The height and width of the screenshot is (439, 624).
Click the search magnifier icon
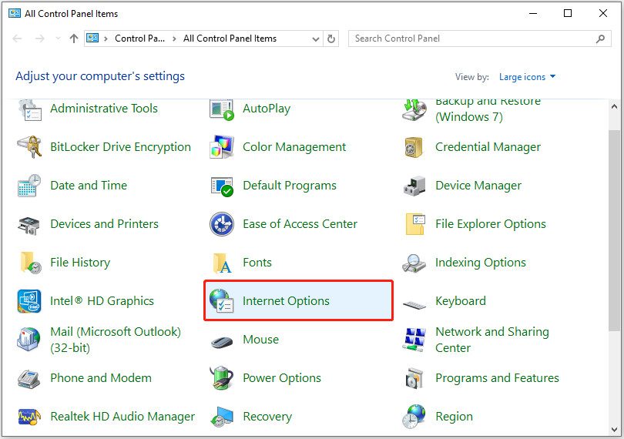[601, 39]
